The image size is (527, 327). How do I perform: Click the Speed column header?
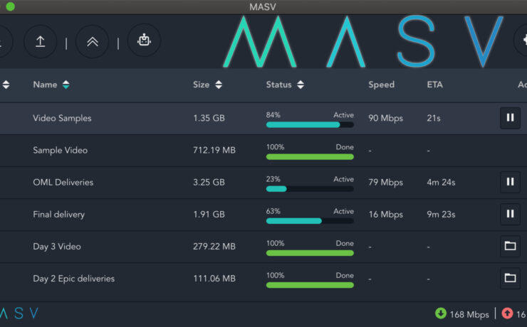click(382, 85)
